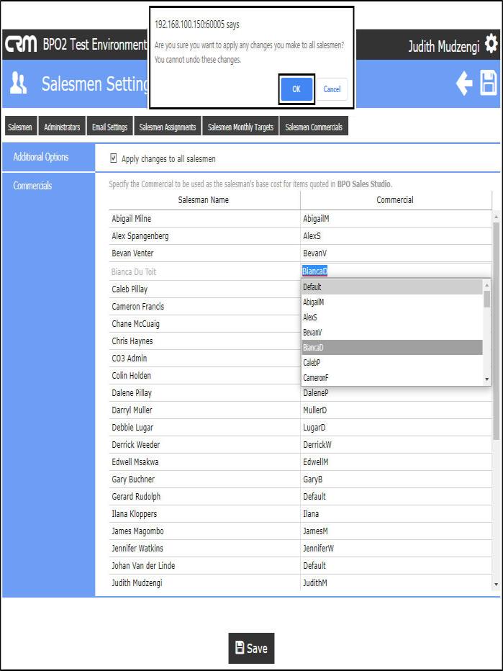This screenshot has height=671, width=503.
Task: Go to Salesmen Monthly Targets tab
Action: pos(240,127)
